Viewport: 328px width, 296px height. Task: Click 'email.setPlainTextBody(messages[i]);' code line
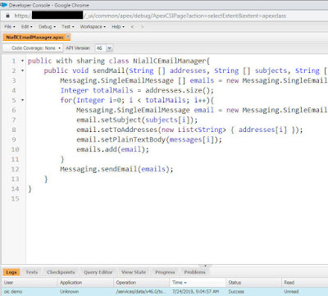[x=149, y=139]
